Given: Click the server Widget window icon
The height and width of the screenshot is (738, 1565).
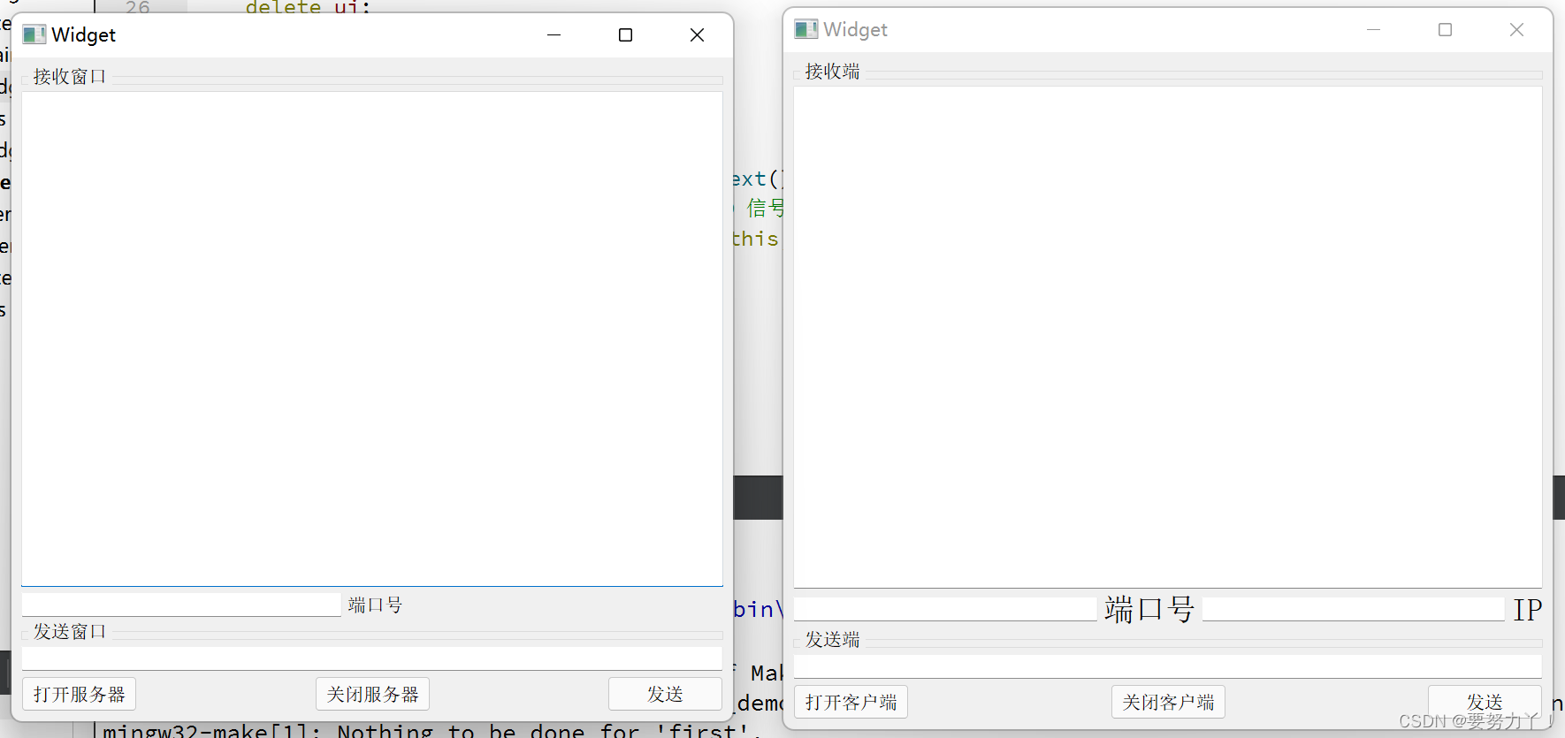Looking at the screenshot, I should click(34, 34).
